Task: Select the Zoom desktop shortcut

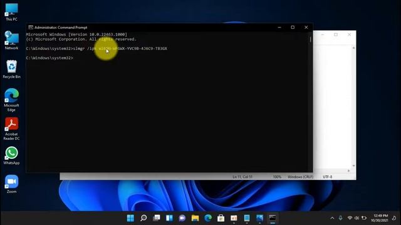Action: 11,184
